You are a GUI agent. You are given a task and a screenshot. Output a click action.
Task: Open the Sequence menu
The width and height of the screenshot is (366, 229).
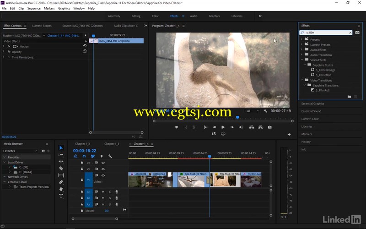pyautogui.click(x=34, y=8)
